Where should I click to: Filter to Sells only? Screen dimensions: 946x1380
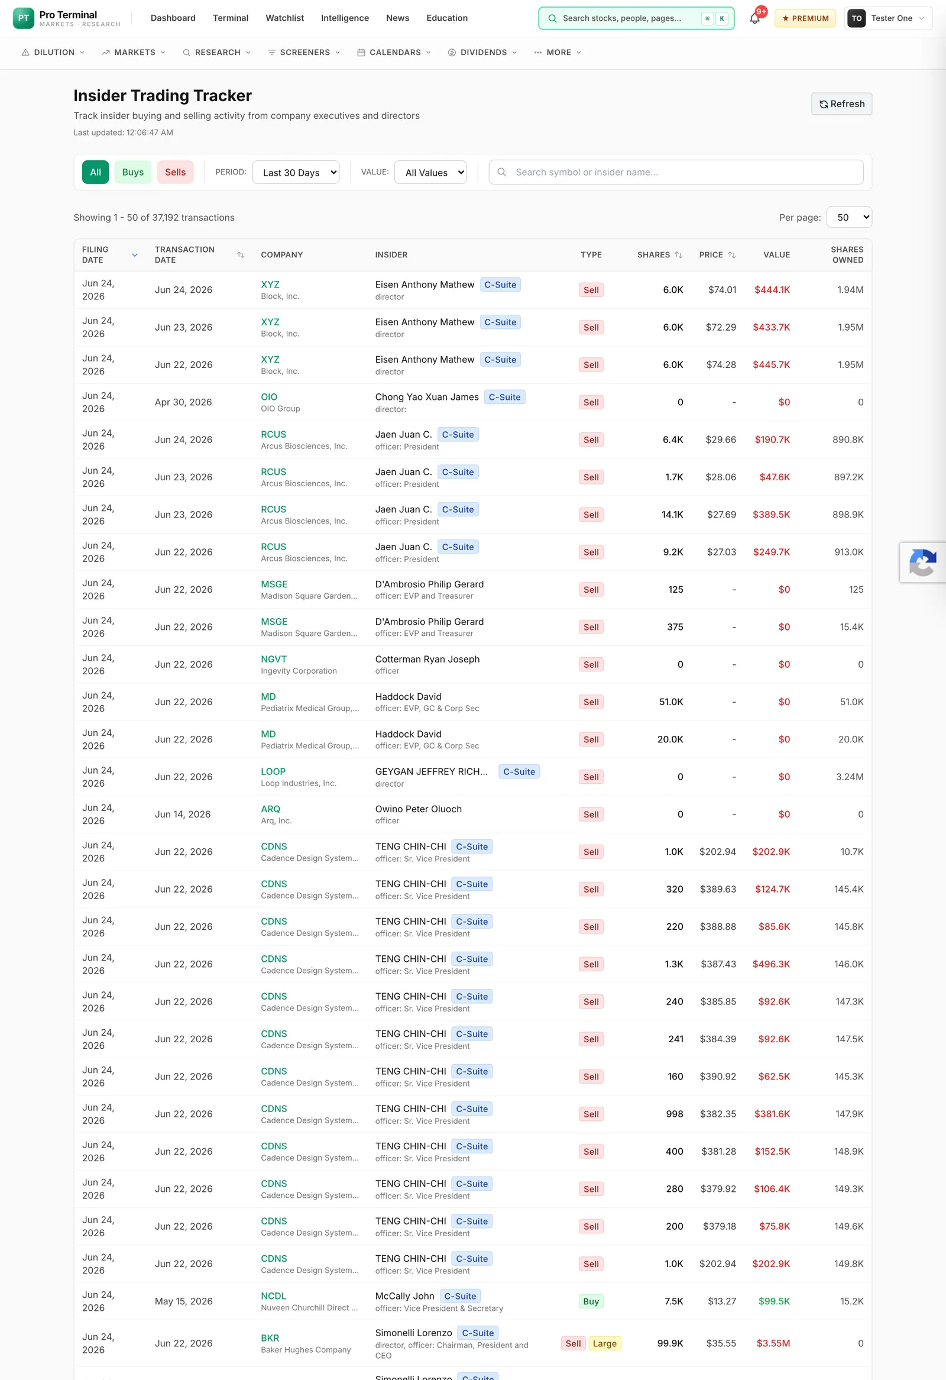175,172
